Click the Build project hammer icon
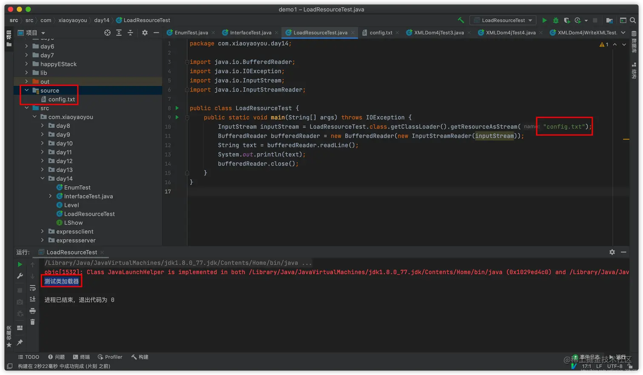This screenshot has width=643, height=375. (461, 20)
